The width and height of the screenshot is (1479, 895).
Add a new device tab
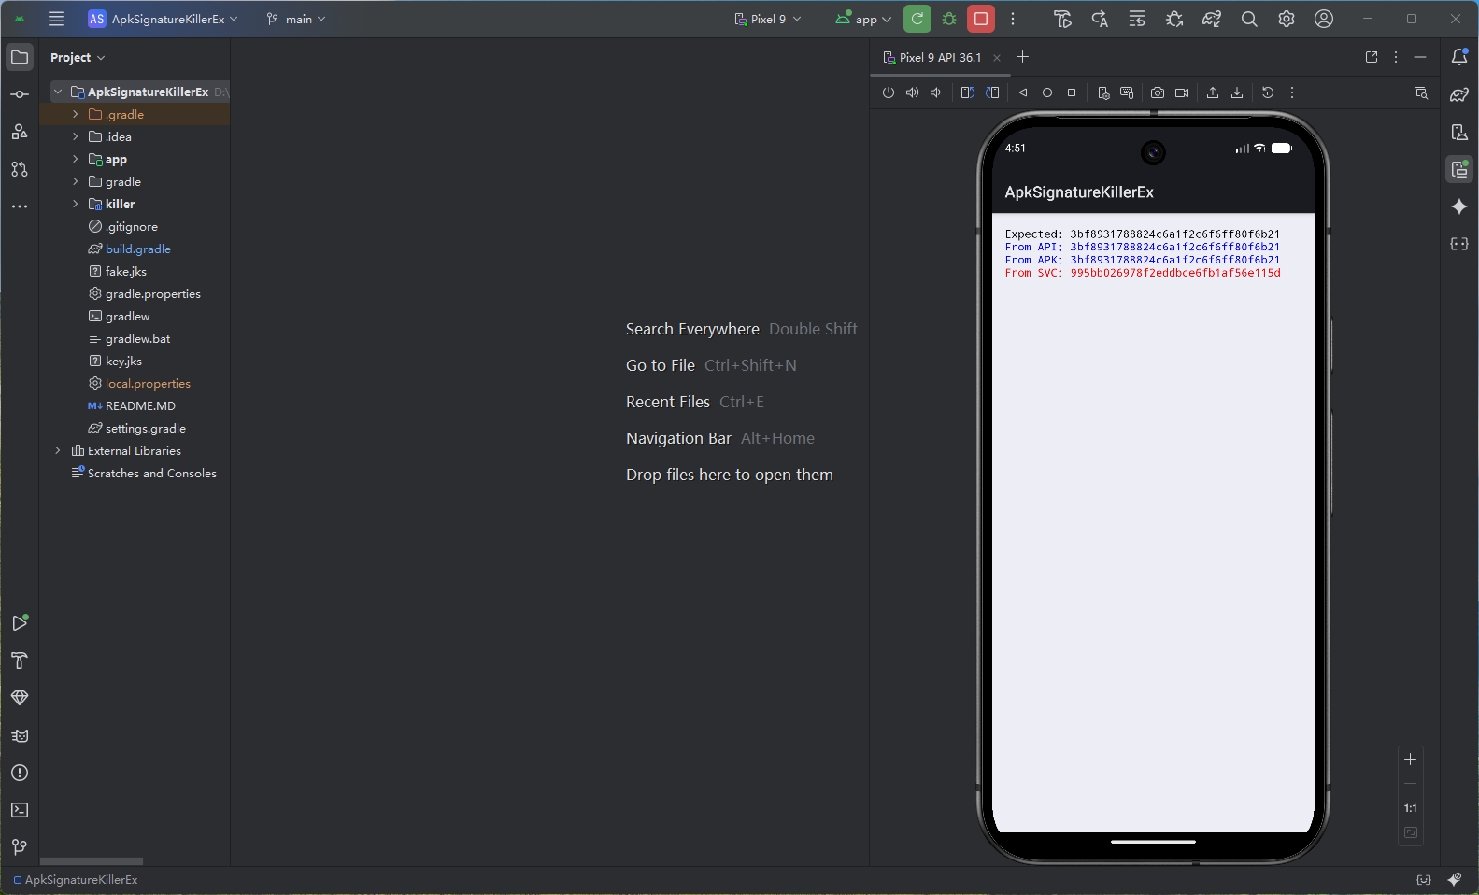1023,57
